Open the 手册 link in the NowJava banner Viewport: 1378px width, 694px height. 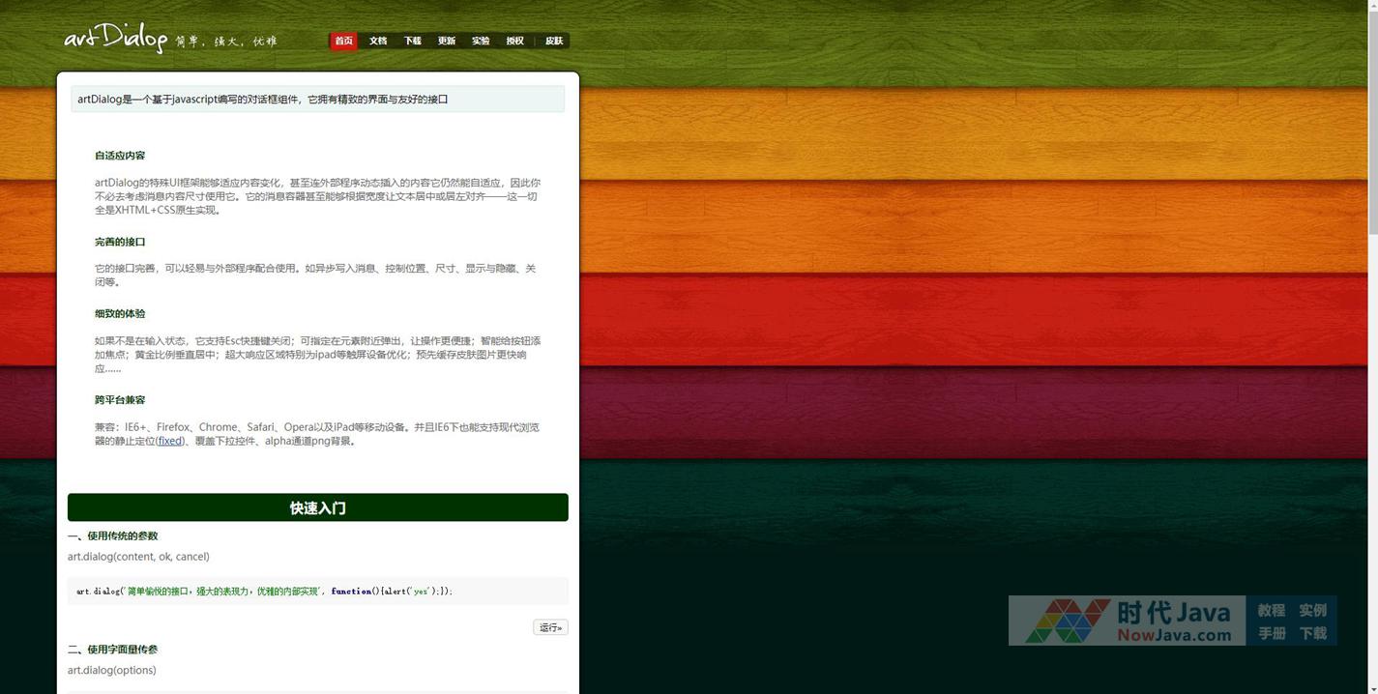(1271, 633)
